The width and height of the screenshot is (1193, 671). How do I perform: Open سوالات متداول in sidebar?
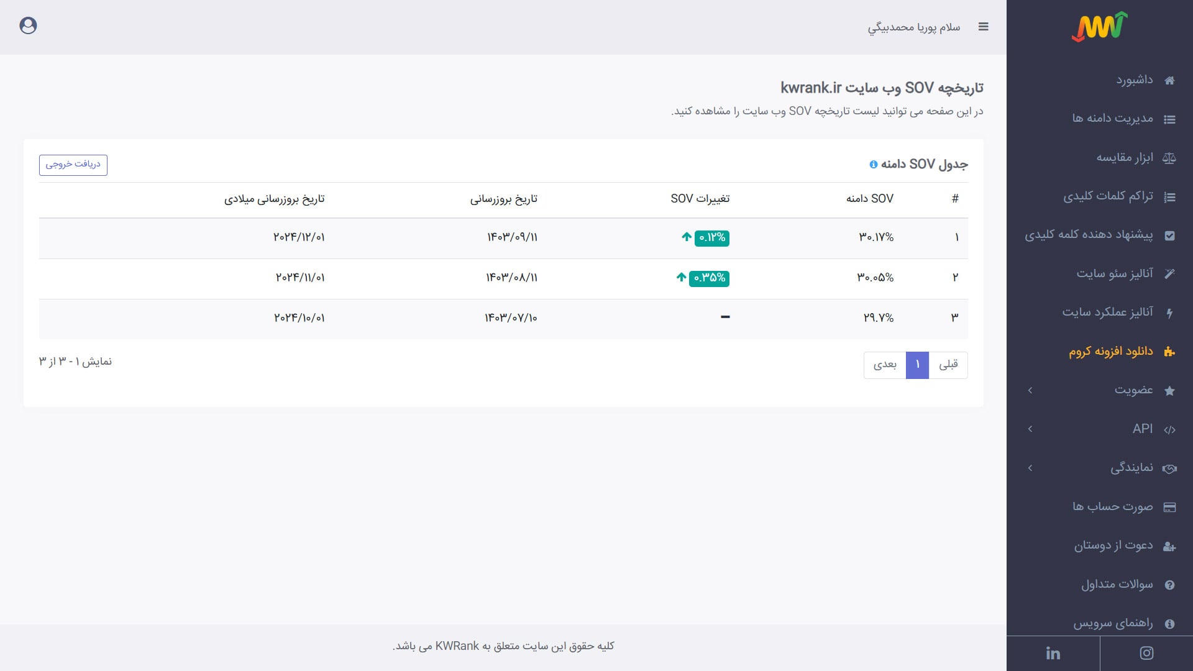pos(1117,585)
